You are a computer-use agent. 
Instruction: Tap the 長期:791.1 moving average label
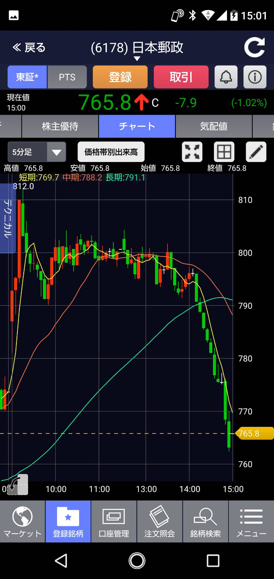[125, 178]
